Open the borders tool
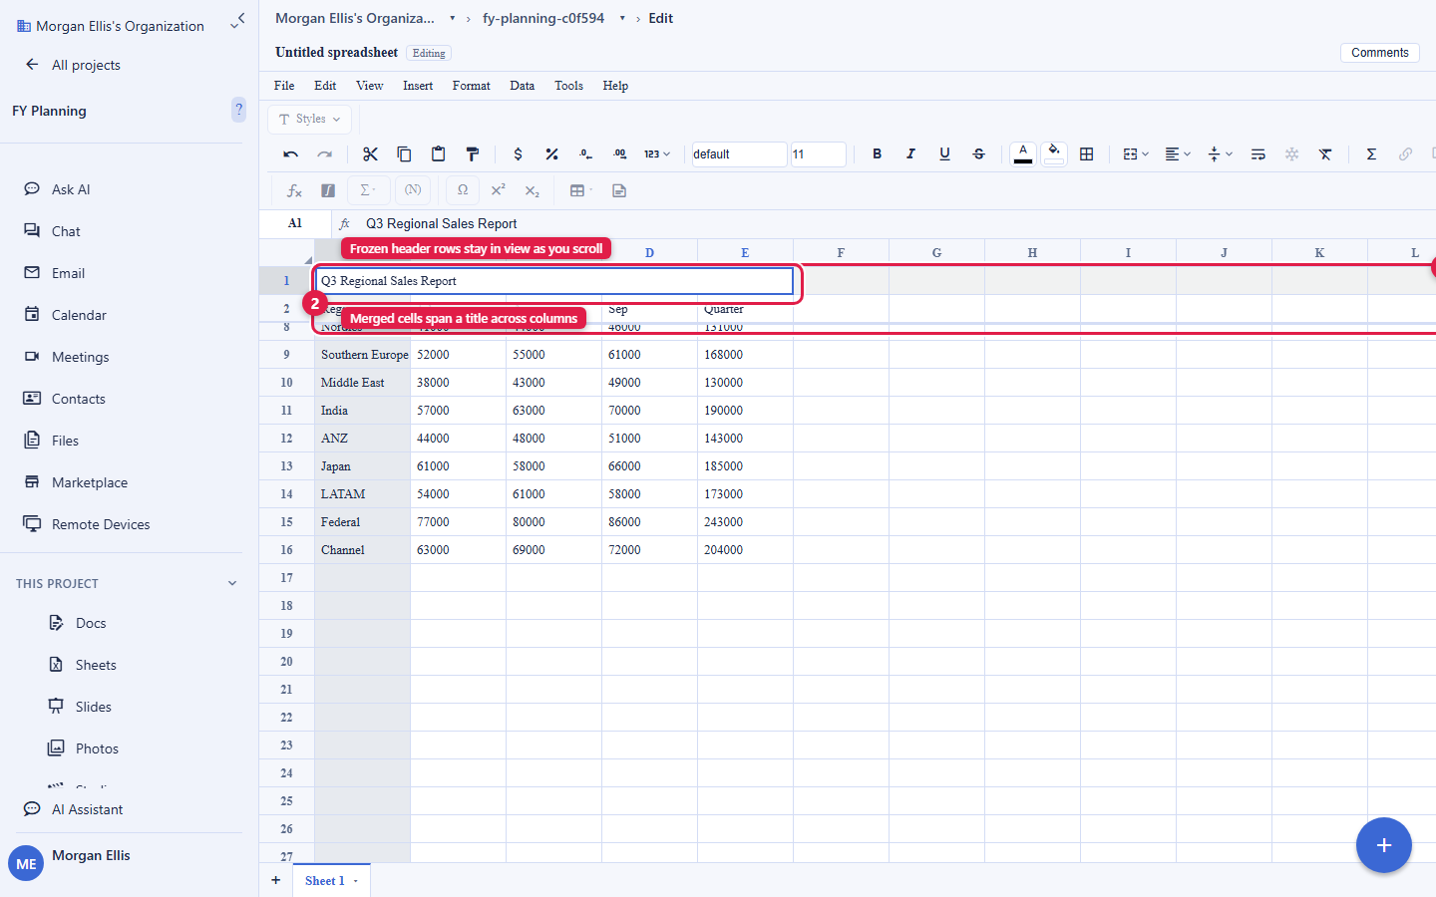Image resolution: width=1436 pixels, height=897 pixels. tap(1086, 154)
